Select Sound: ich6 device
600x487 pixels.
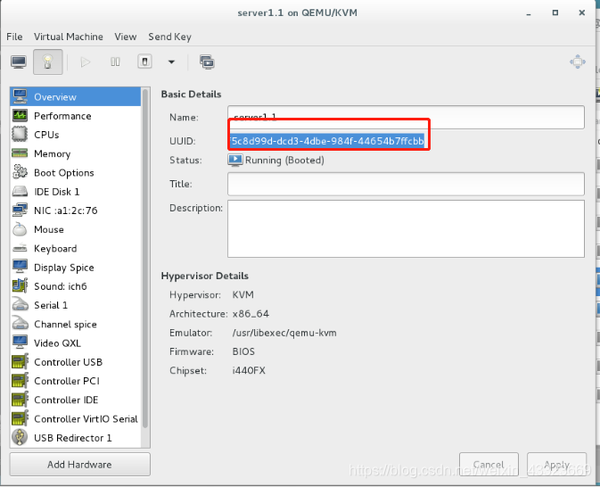76,286
